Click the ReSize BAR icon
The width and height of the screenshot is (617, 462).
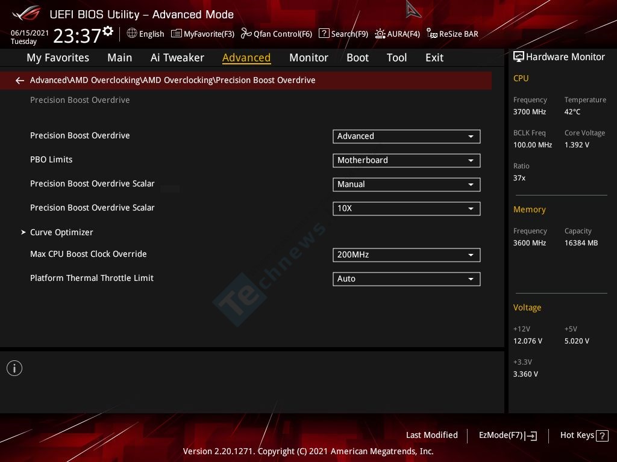pyautogui.click(x=431, y=34)
